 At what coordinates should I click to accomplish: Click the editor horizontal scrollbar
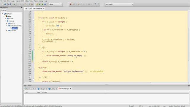point(87,83)
